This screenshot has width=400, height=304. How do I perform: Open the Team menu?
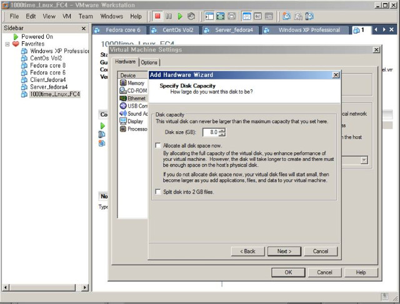[86, 16]
